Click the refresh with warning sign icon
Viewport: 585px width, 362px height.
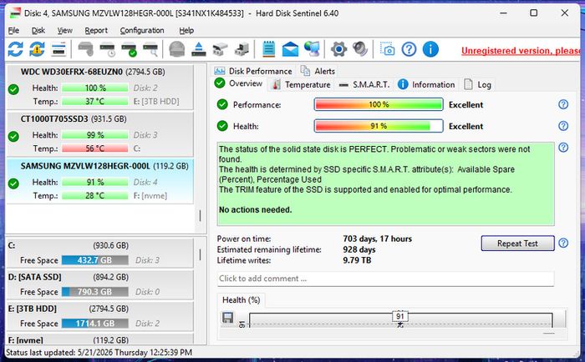click(x=37, y=49)
